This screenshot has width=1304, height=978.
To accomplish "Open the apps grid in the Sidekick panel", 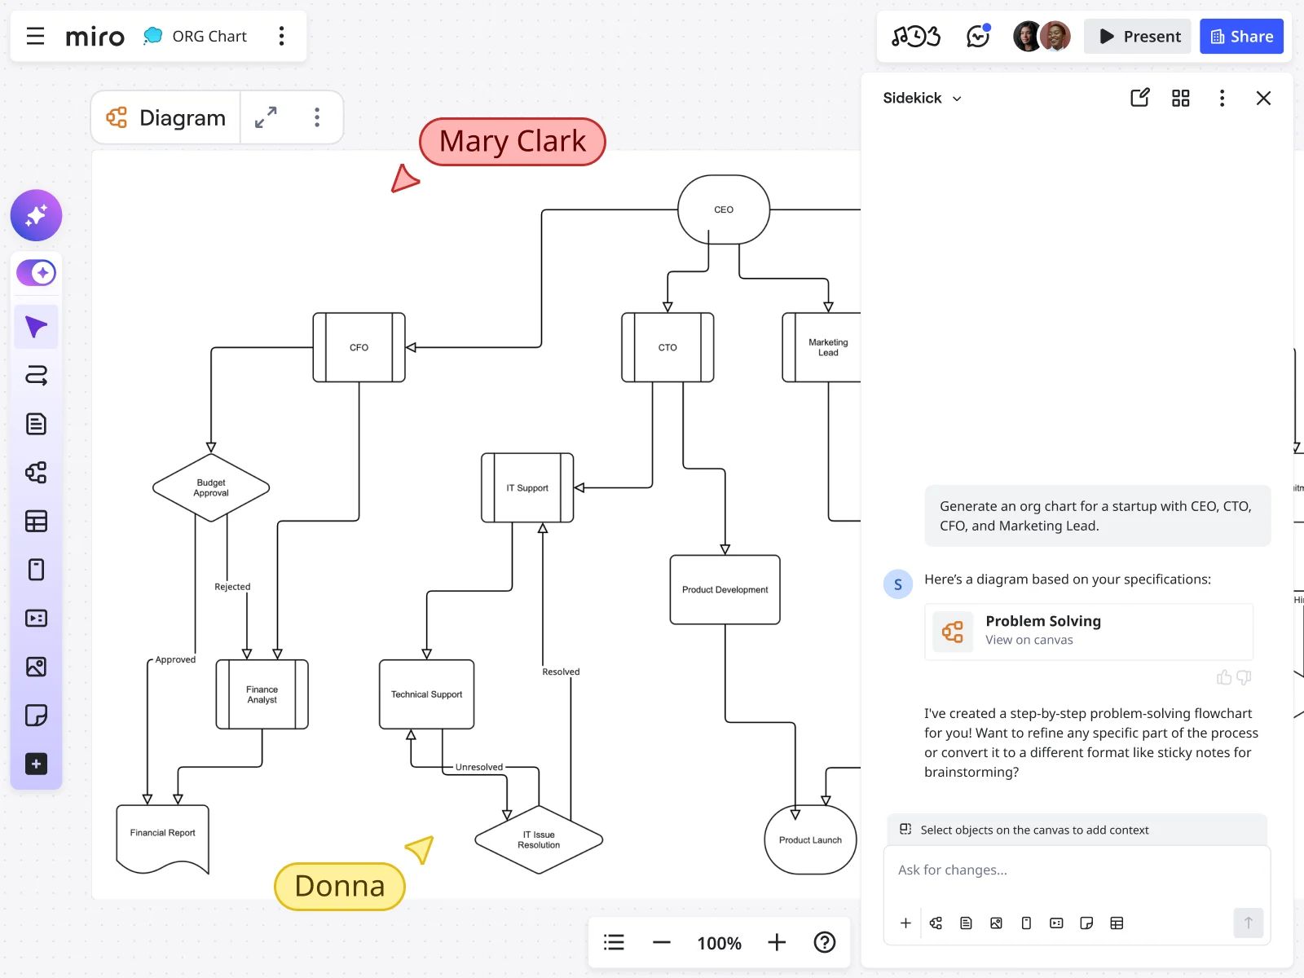I will (1180, 98).
